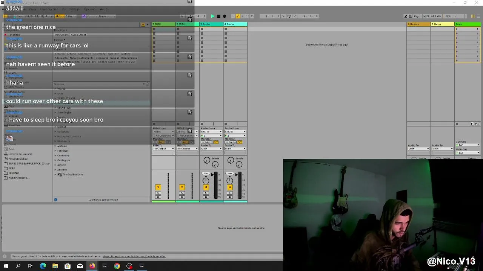Click track 3 pan knob

tap(206, 180)
